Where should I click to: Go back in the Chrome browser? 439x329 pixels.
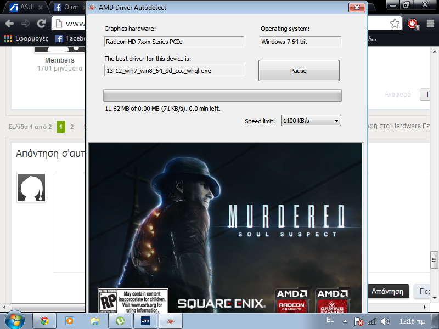coord(9,24)
